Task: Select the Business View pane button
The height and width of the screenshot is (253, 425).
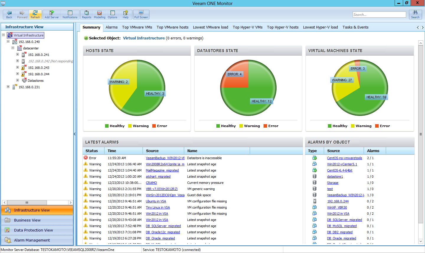Action: [x=37, y=220]
